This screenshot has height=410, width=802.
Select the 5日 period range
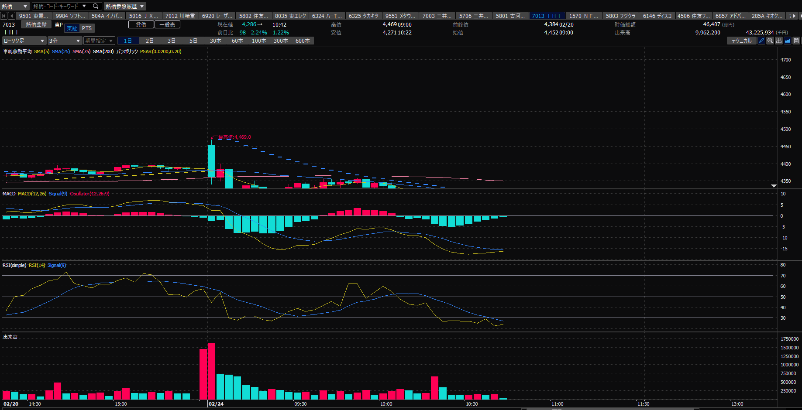193,41
